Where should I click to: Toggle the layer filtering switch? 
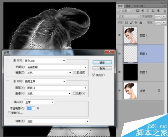coord(165,10)
